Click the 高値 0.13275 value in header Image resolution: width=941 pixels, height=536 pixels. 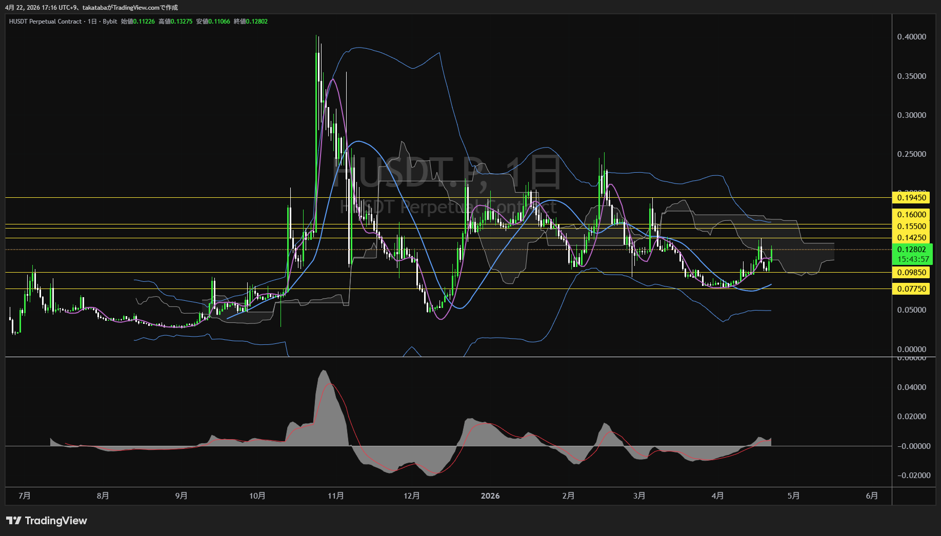(182, 22)
